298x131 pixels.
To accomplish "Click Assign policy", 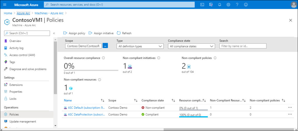I will 74,33.
